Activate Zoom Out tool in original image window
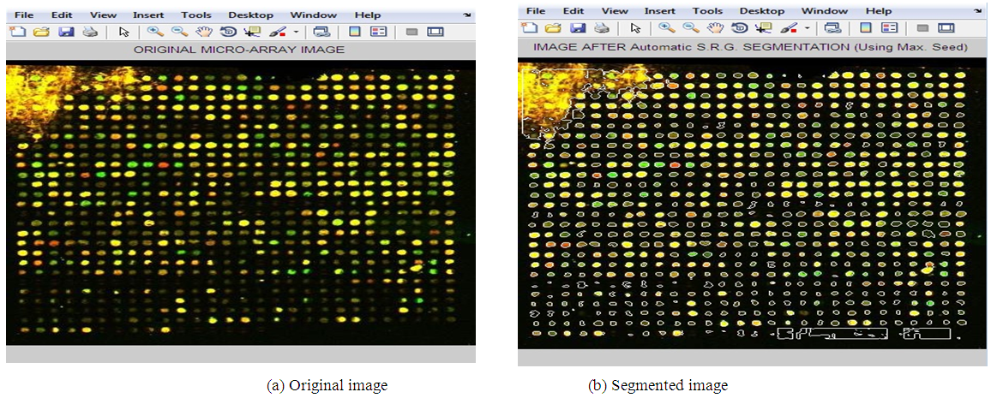 [x=179, y=32]
